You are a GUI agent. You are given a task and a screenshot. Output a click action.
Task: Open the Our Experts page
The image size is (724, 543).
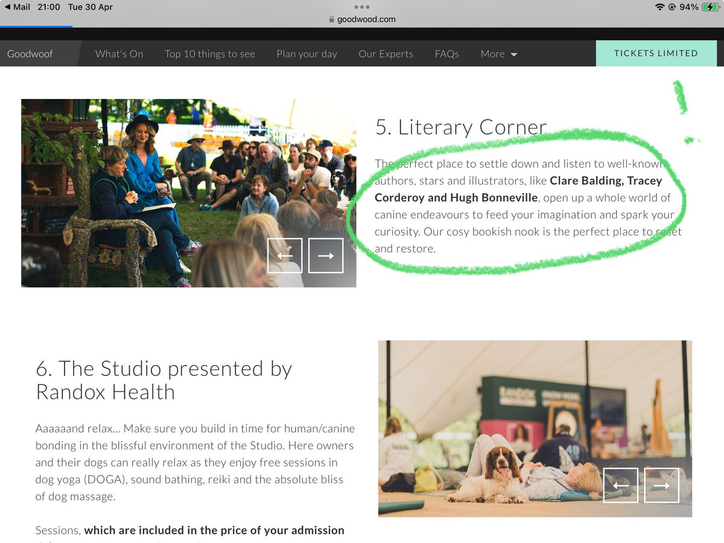(386, 54)
